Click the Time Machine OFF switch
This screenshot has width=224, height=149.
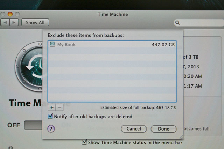(x=33, y=125)
